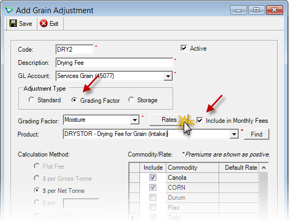Click the Description input field

tap(115, 63)
